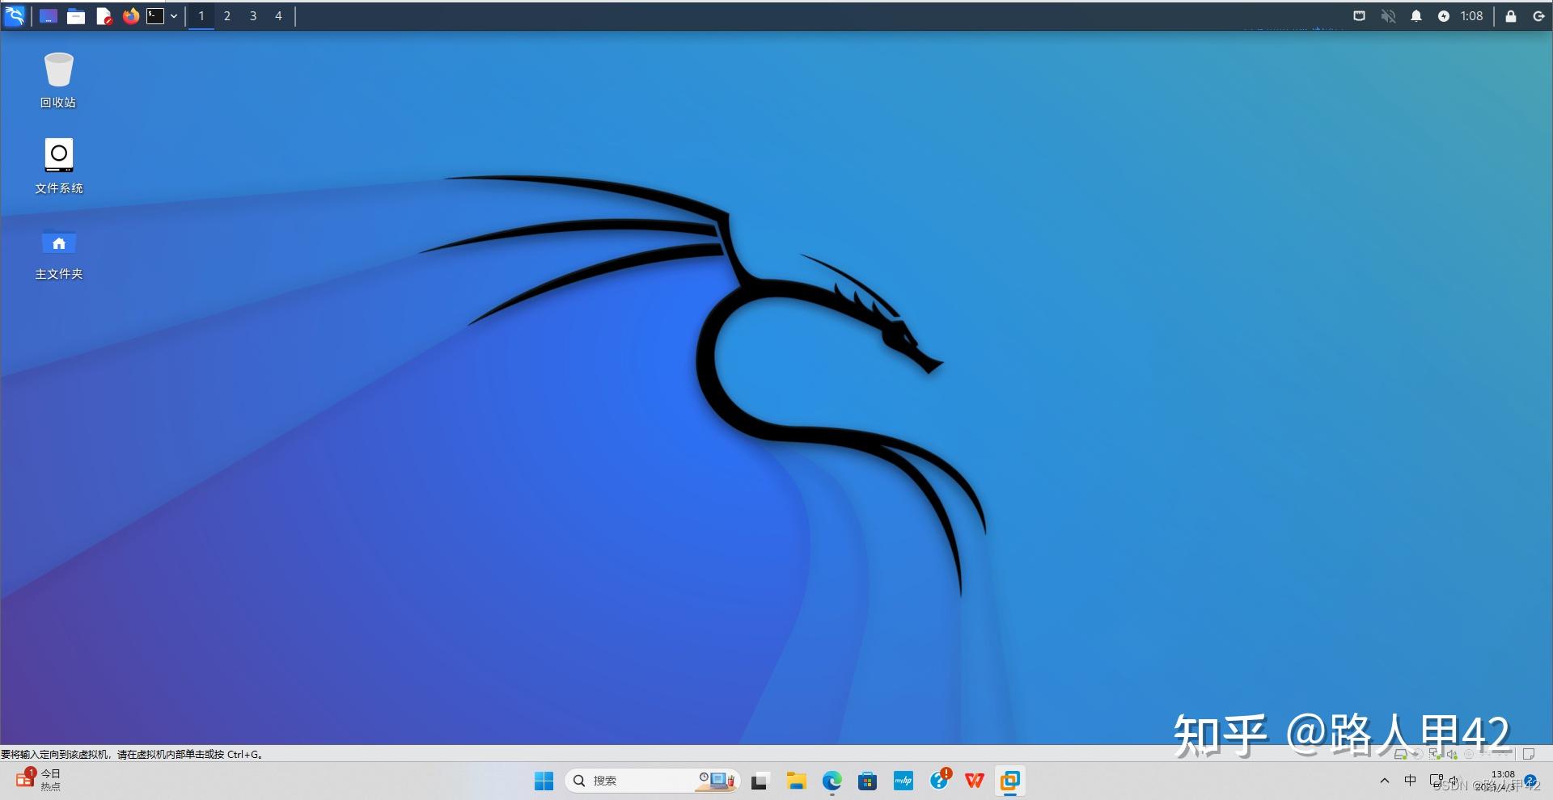This screenshot has width=1553, height=800.
Task: Lock the screen with the padlock icon
Action: tap(1511, 16)
